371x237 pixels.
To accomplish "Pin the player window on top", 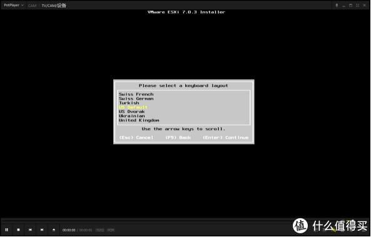I will click(337, 5).
